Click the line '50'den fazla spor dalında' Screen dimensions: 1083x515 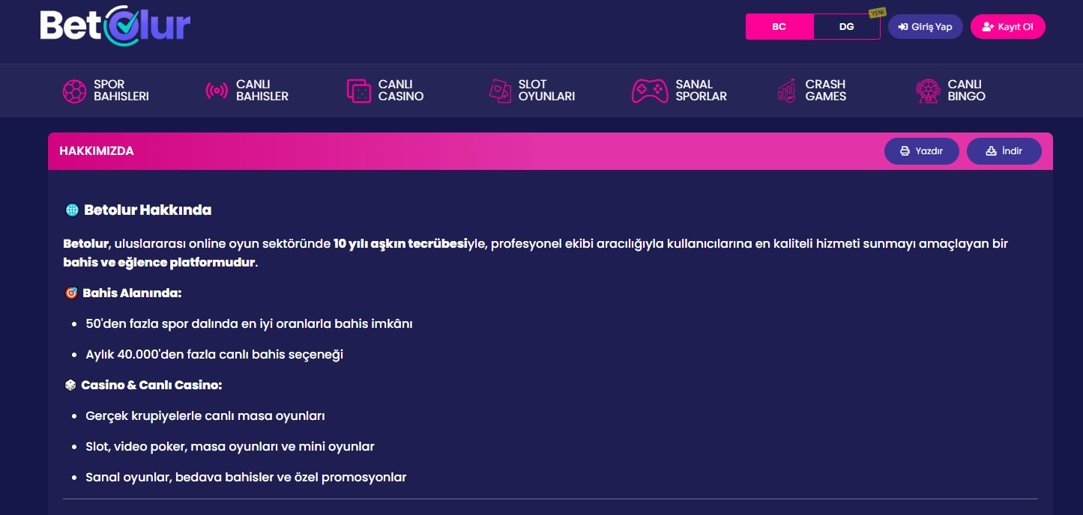coord(250,324)
